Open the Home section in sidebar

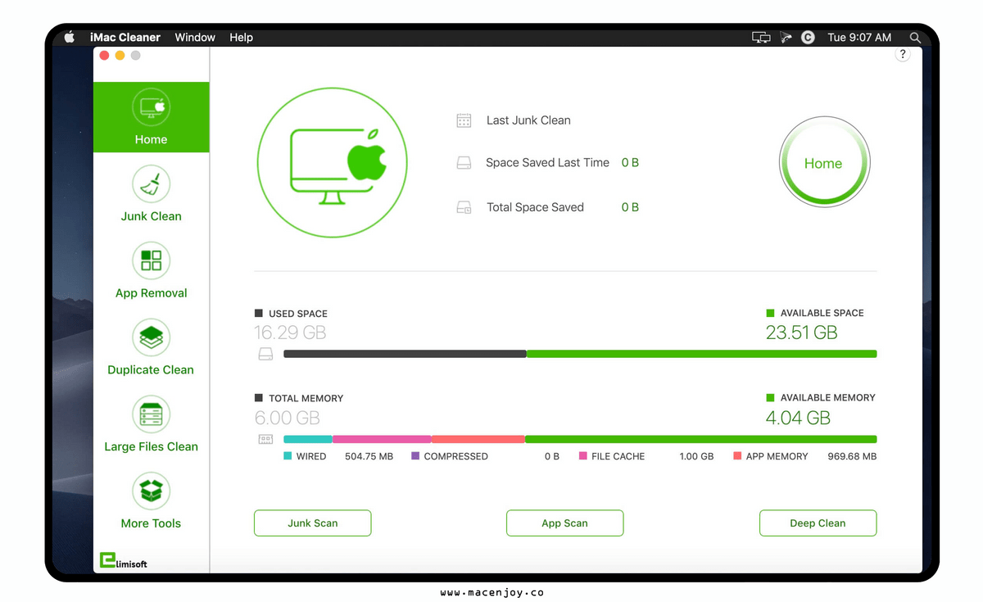click(x=152, y=117)
